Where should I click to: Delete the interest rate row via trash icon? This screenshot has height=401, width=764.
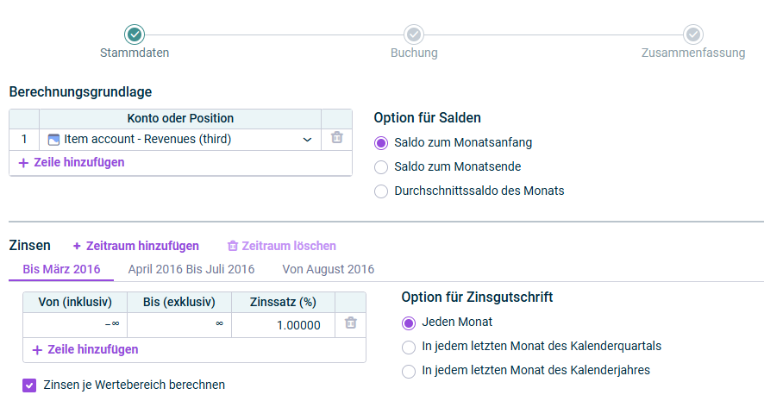pyautogui.click(x=350, y=323)
